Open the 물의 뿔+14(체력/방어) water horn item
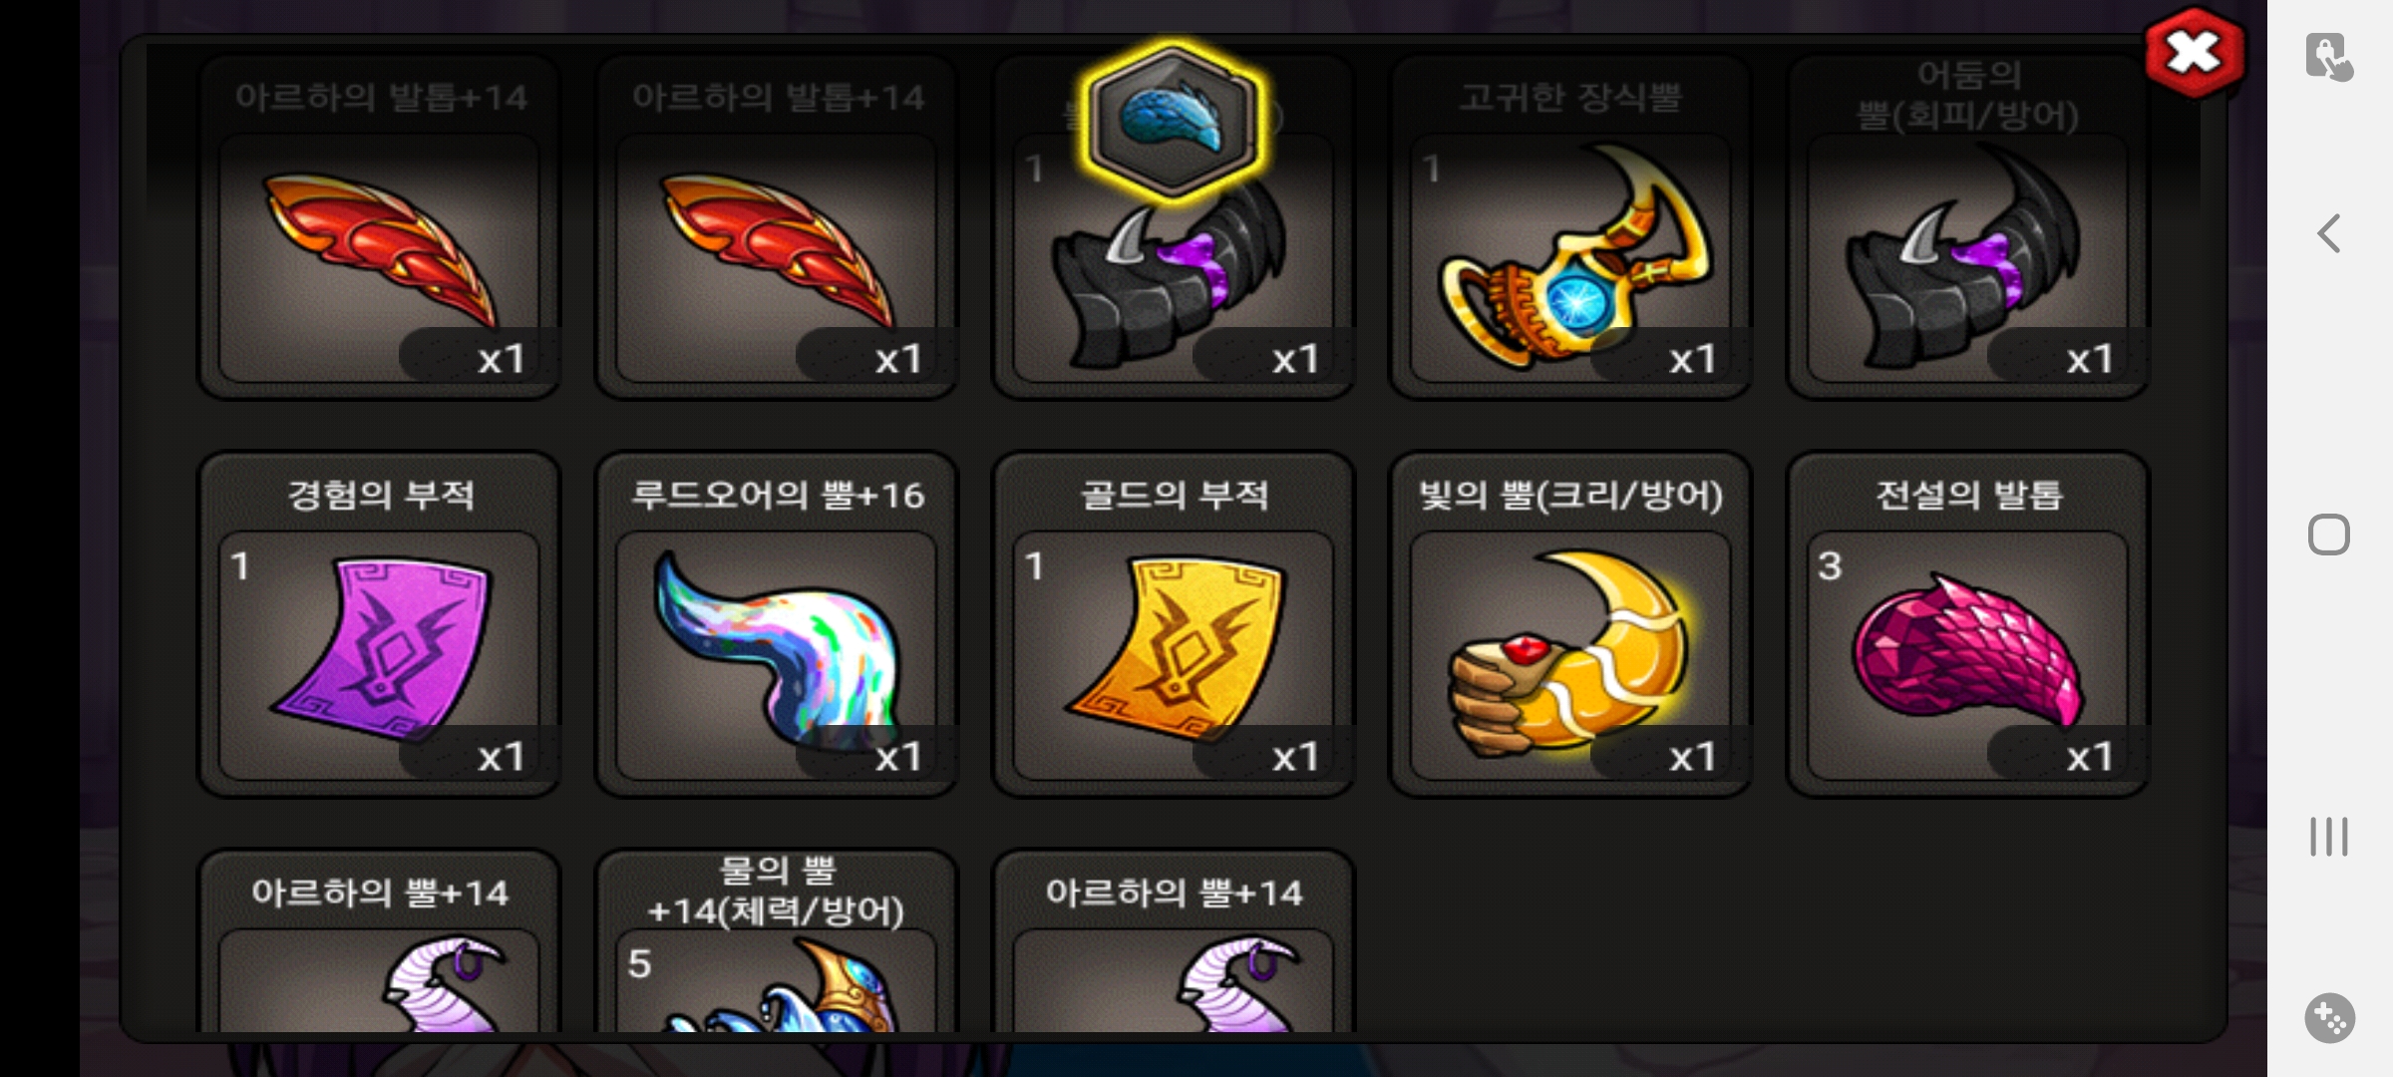Image resolution: width=2393 pixels, height=1077 pixels. click(777, 941)
